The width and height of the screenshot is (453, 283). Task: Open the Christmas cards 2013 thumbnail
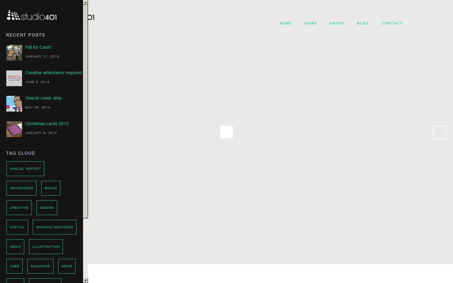pyautogui.click(x=14, y=129)
